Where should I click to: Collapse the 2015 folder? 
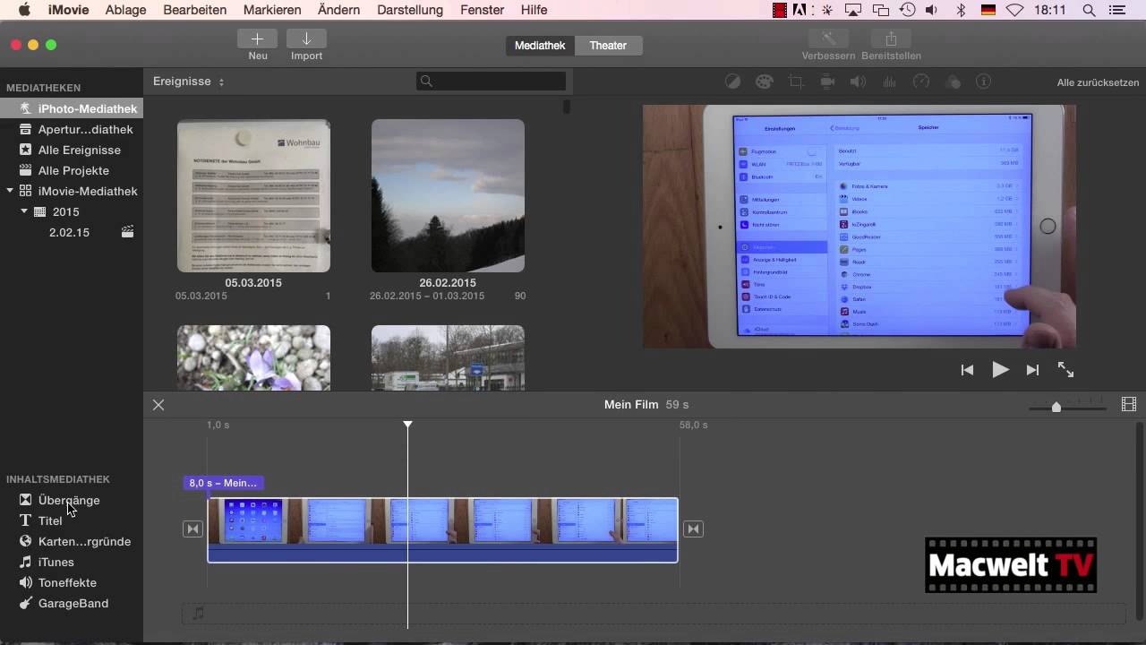pos(24,211)
